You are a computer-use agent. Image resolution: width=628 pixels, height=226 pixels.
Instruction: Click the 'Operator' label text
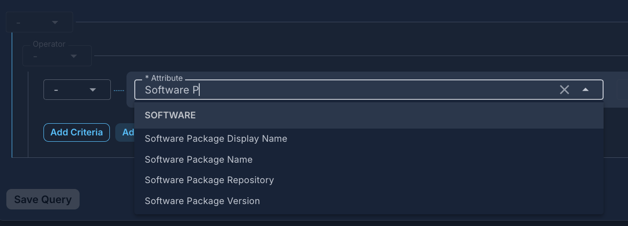click(49, 44)
